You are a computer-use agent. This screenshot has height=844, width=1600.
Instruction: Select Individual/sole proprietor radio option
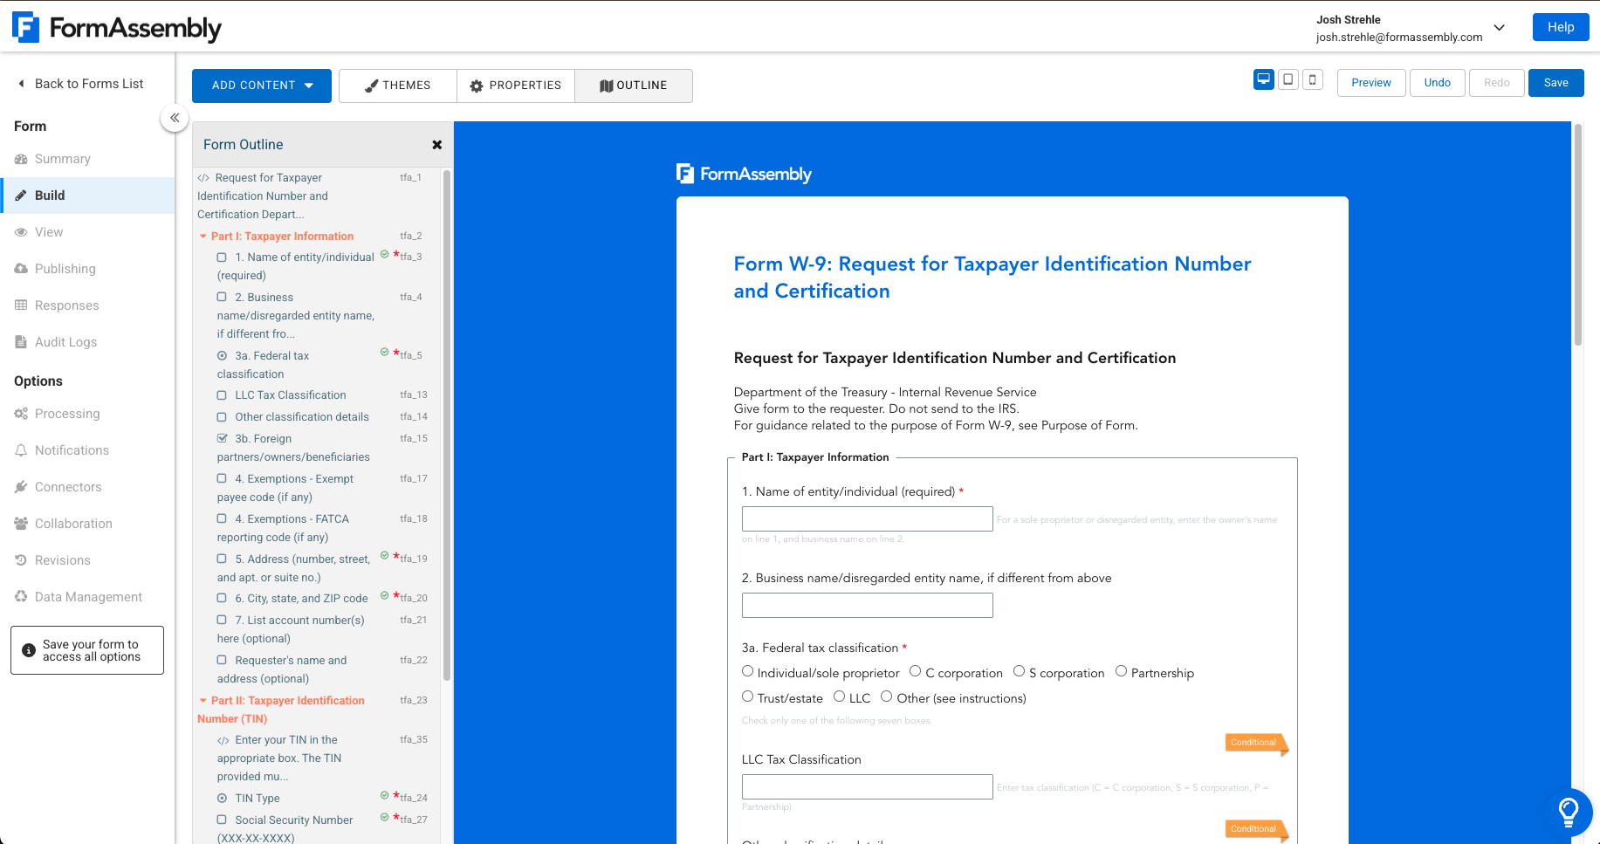click(x=747, y=671)
